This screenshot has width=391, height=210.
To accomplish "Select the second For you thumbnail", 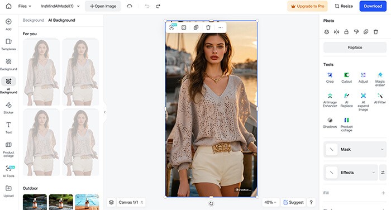I will 80,72.
